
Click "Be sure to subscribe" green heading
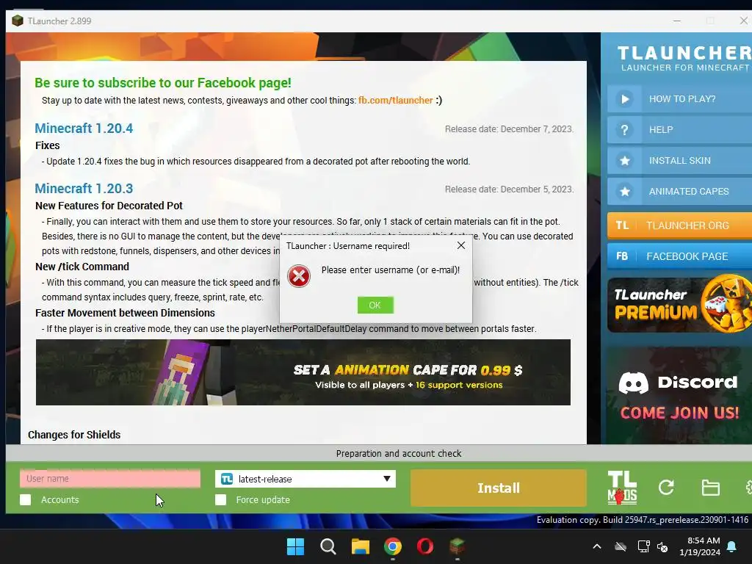pos(163,82)
